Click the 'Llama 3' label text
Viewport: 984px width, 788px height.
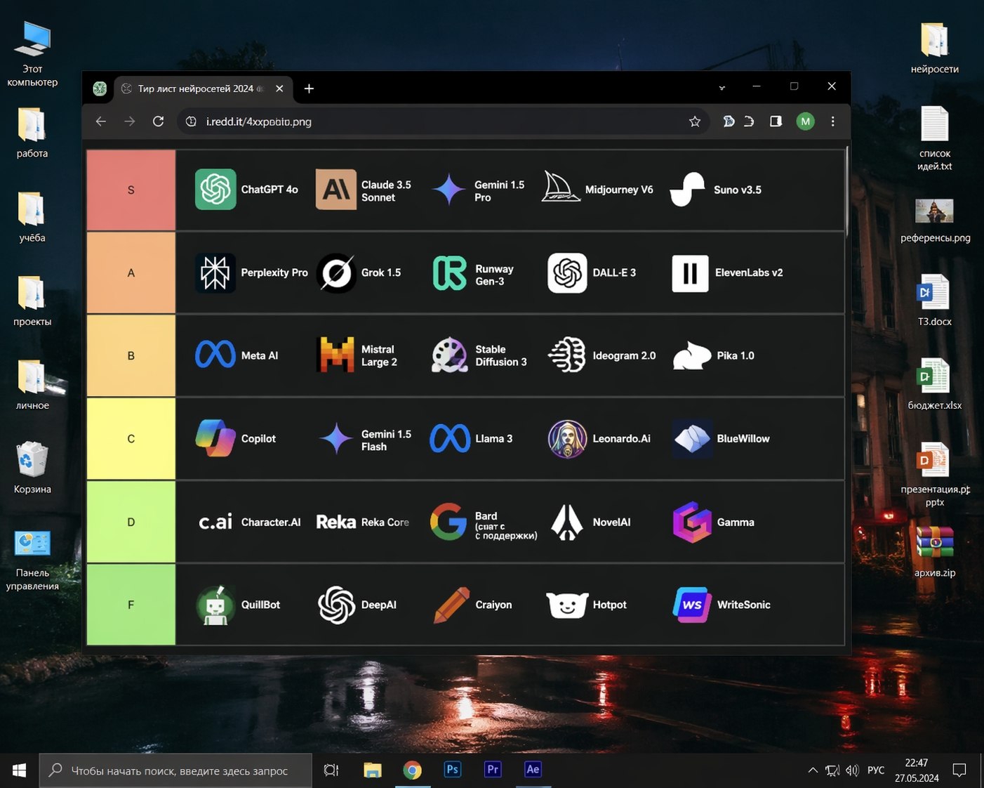pos(494,438)
